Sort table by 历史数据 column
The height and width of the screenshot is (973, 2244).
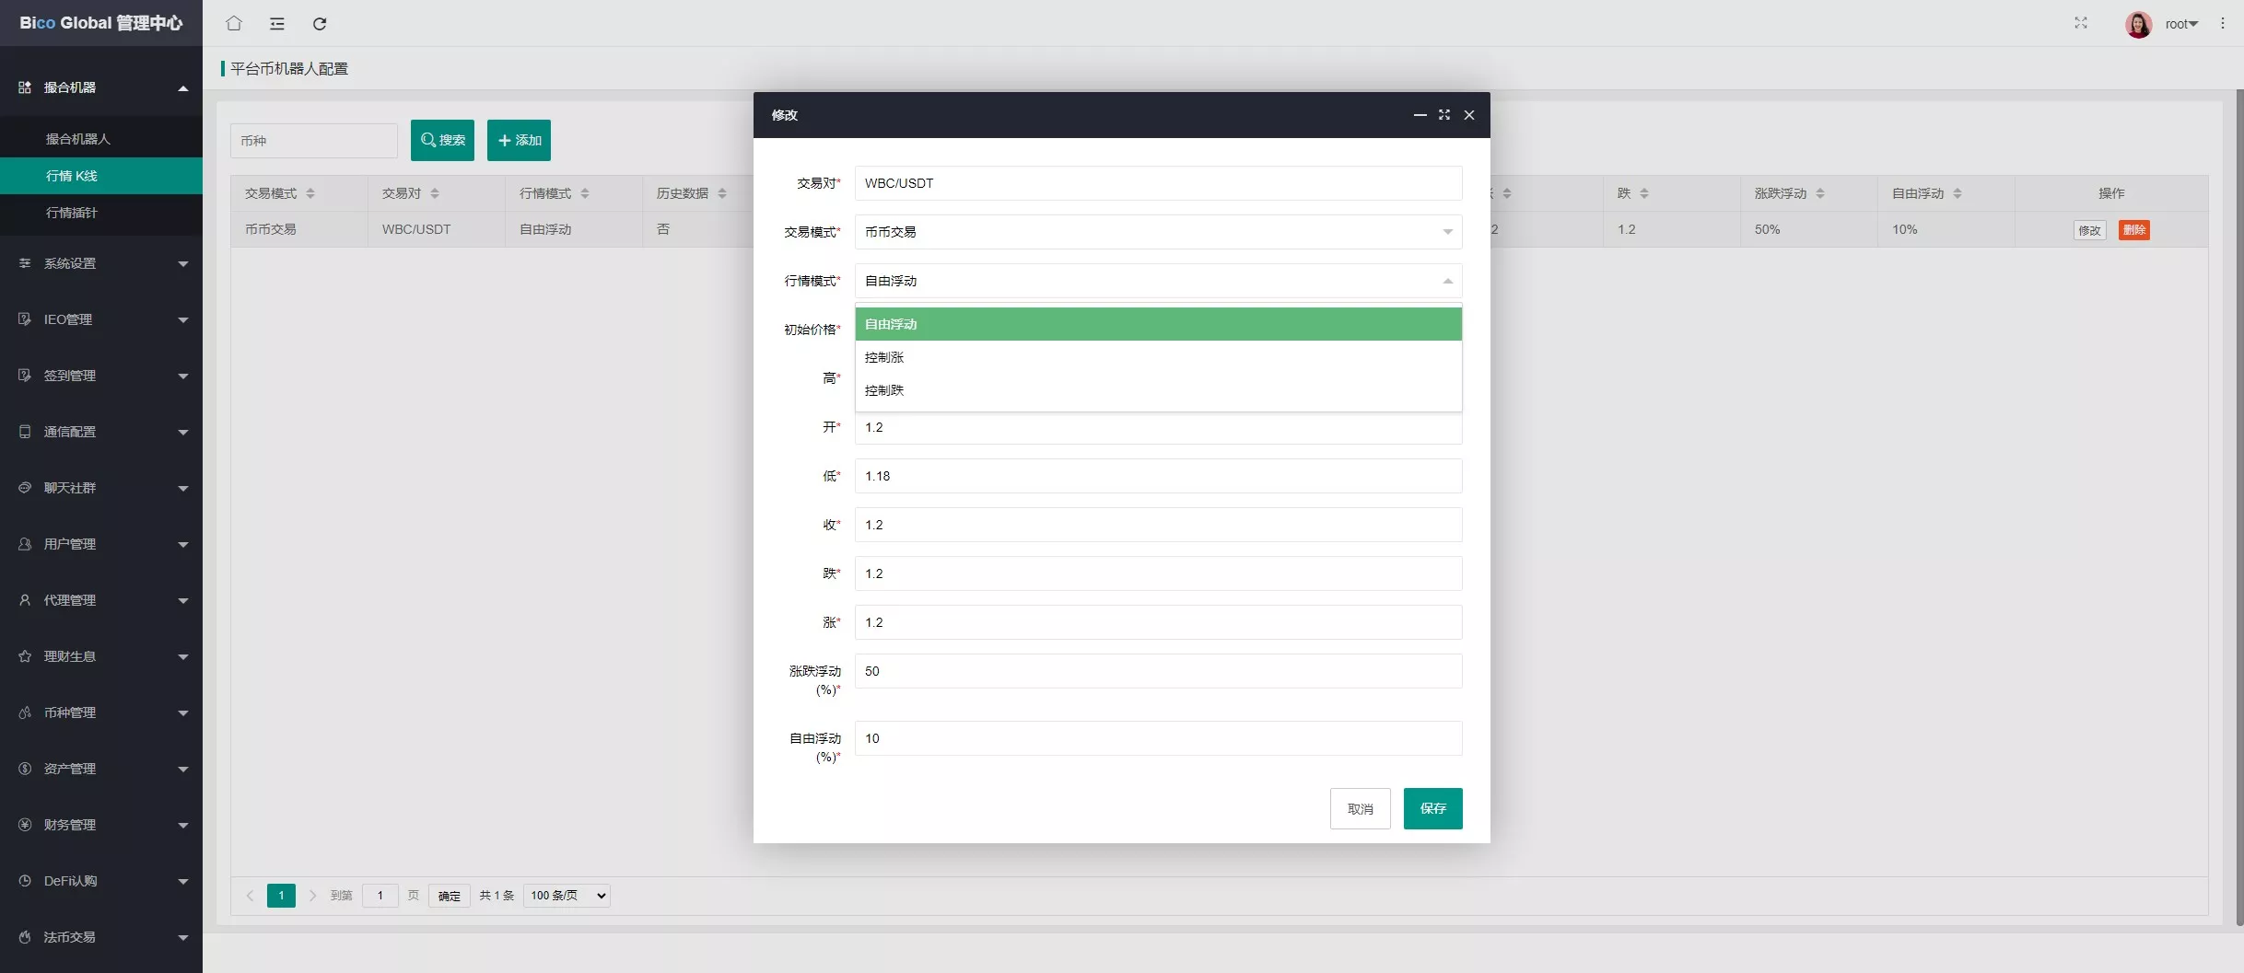pyautogui.click(x=722, y=193)
